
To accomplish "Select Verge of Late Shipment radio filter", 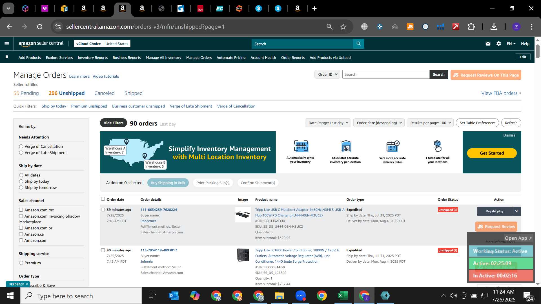I will [21, 153].
